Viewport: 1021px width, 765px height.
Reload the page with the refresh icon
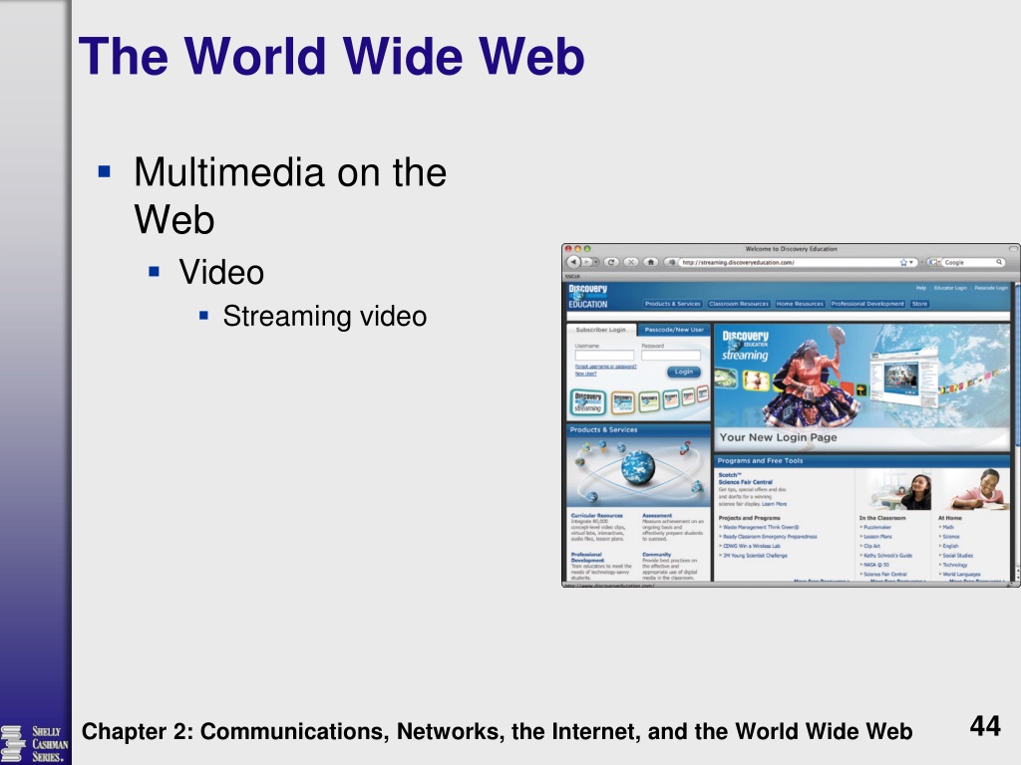611,262
